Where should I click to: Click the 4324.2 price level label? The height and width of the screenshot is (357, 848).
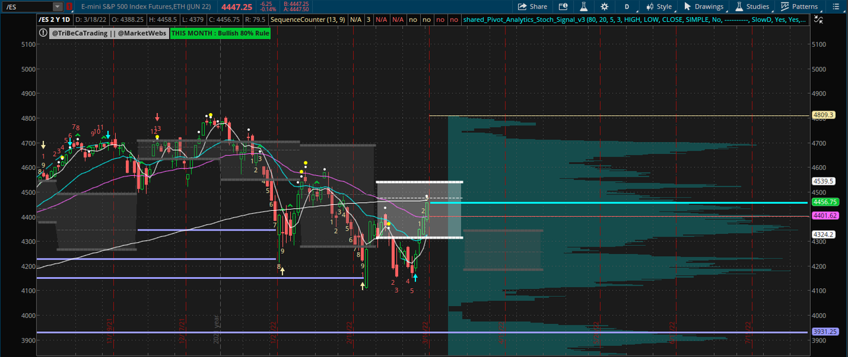point(823,234)
